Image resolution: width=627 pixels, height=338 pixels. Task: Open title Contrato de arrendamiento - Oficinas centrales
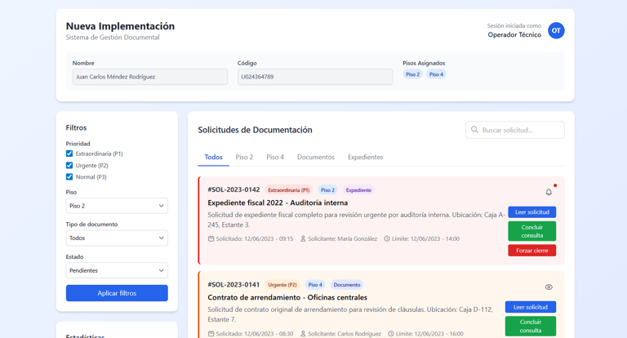287,298
